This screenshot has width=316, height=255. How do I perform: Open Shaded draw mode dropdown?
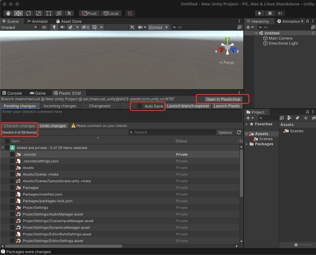(19, 27)
